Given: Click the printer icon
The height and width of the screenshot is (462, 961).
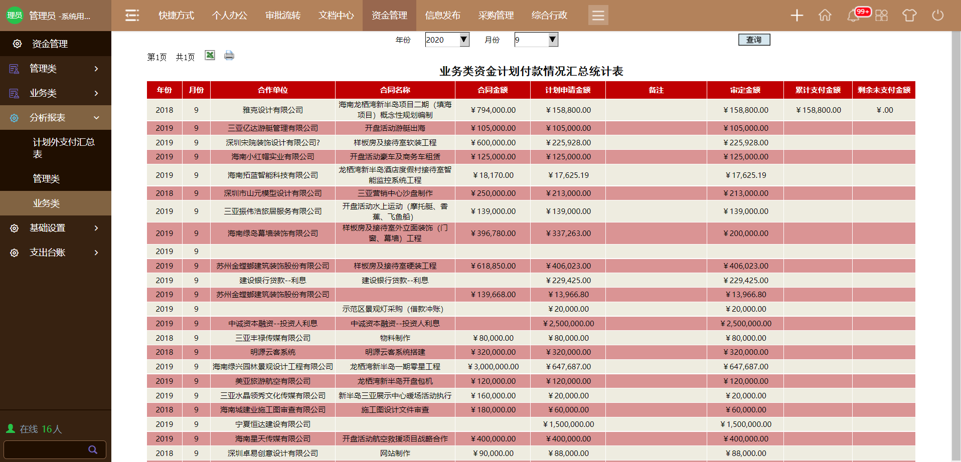Looking at the screenshot, I should pyautogui.click(x=229, y=55).
